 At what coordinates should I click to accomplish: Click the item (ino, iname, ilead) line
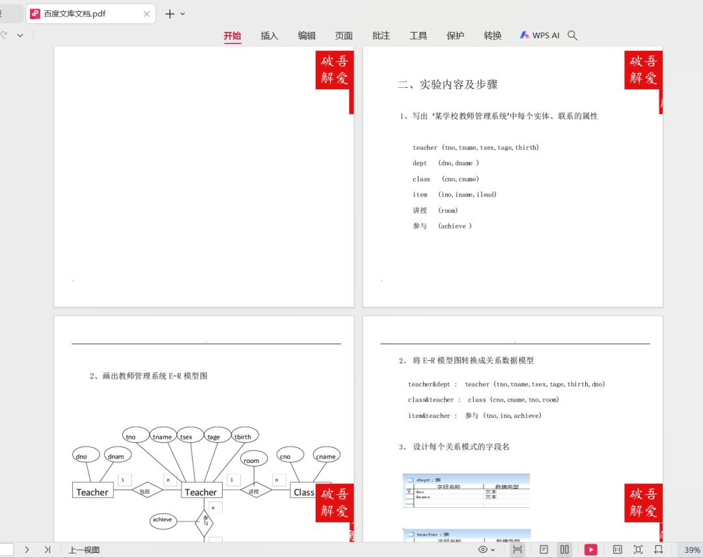454,195
